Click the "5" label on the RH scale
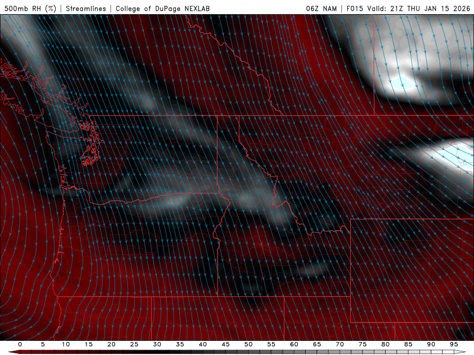 pos(43,344)
